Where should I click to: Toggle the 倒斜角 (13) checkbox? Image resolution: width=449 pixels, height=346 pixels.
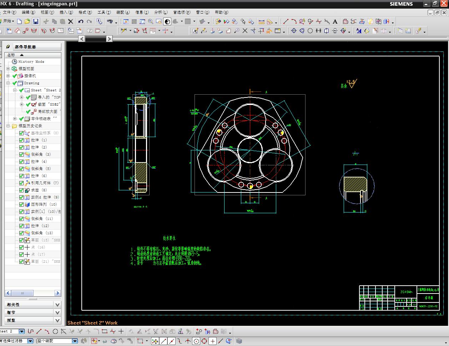21,233
